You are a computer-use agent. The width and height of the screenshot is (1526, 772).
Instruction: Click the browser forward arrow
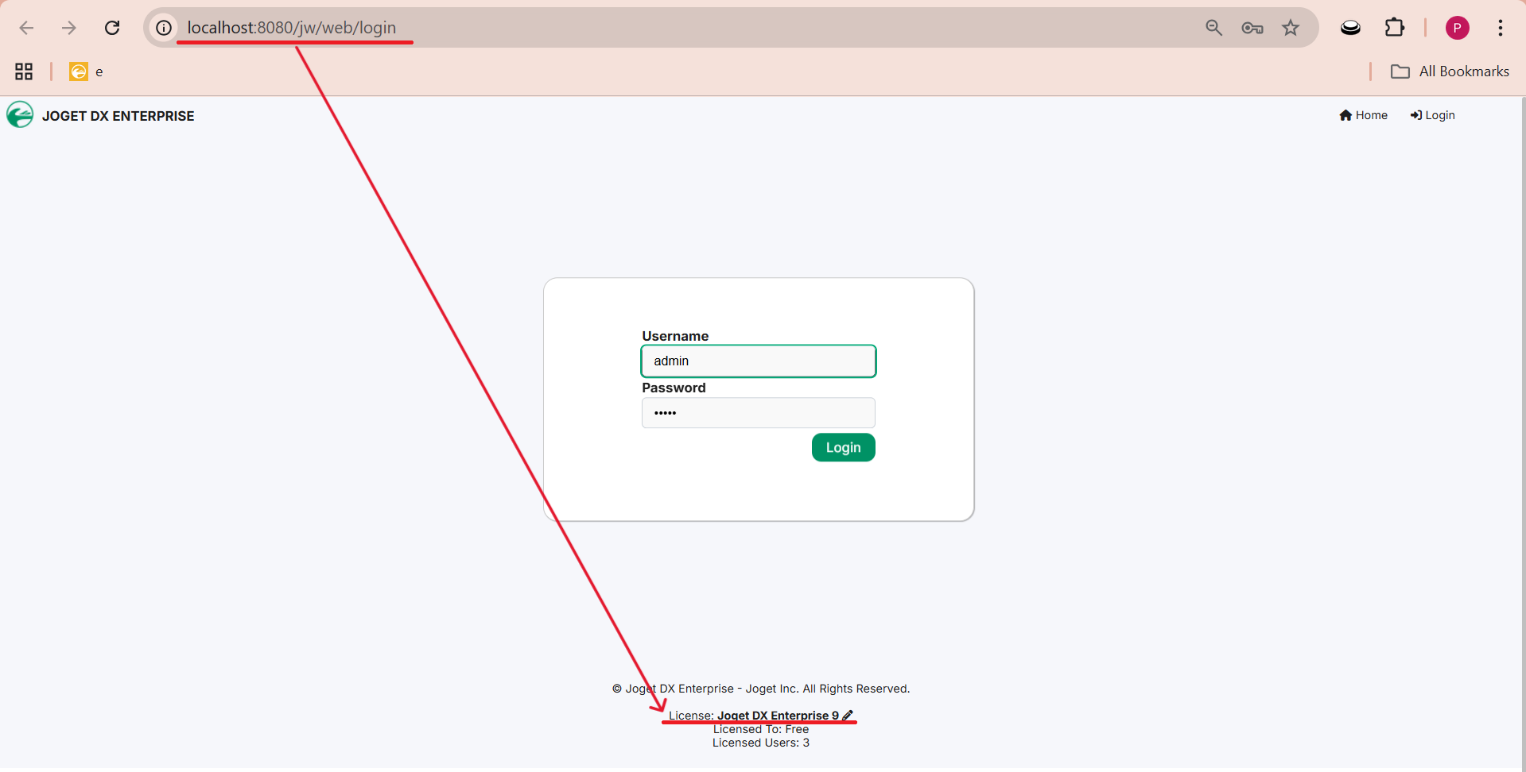tap(69, 28)
